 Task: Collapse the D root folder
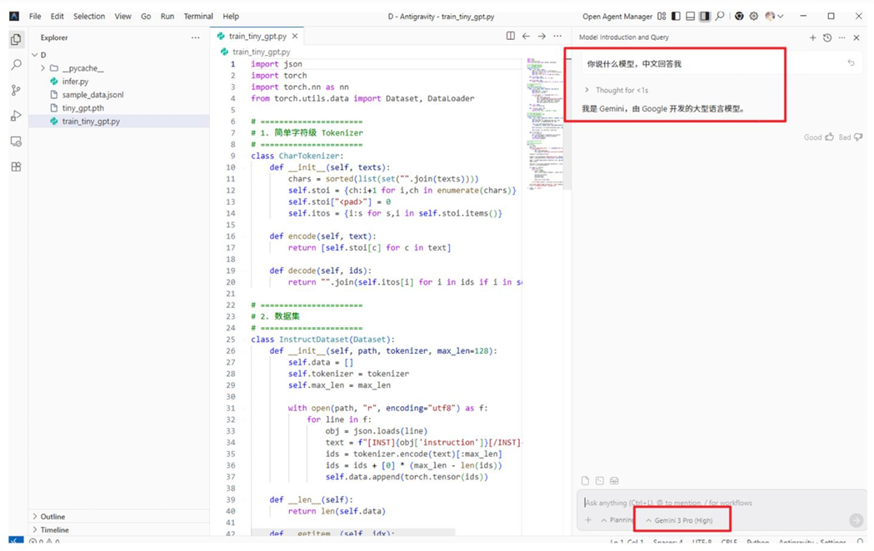[35, 55]
